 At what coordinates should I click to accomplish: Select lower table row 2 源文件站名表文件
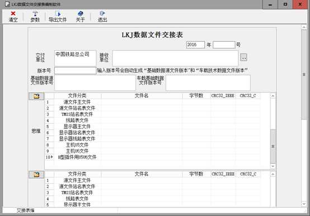click(152, 186)
